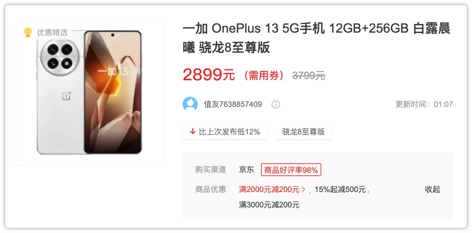The height and width of the screenshot is (233, 472).
Task: Click the 15%起减500元 offer
Action: 340,189
